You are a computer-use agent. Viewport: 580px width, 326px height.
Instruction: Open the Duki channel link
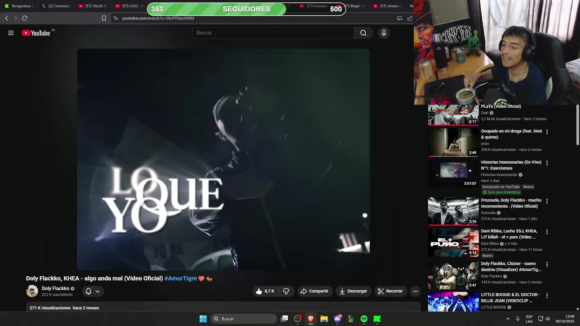click(485, 113)
